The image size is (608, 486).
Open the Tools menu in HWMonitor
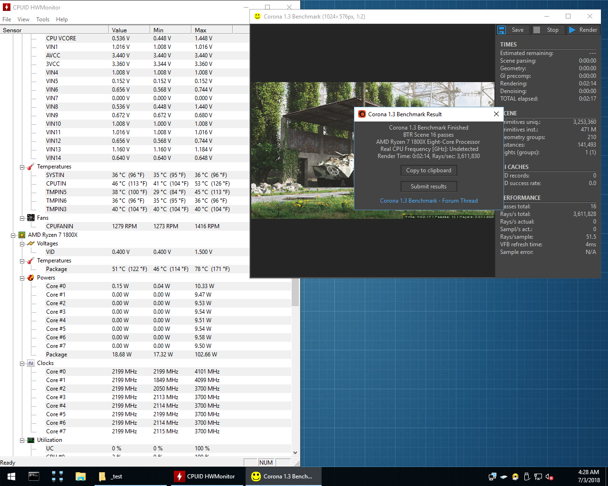43,19
